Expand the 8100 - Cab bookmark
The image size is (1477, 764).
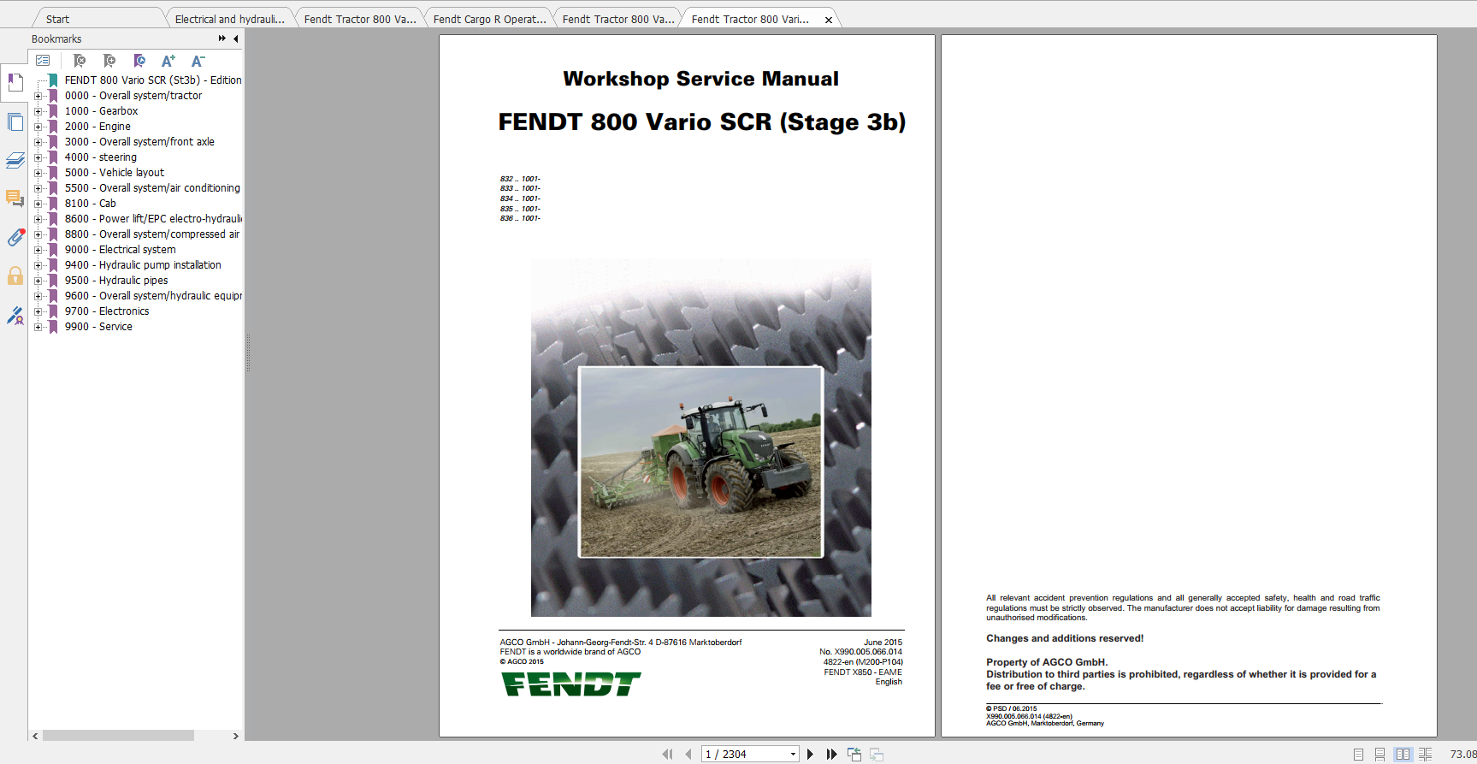click(38, 204)
